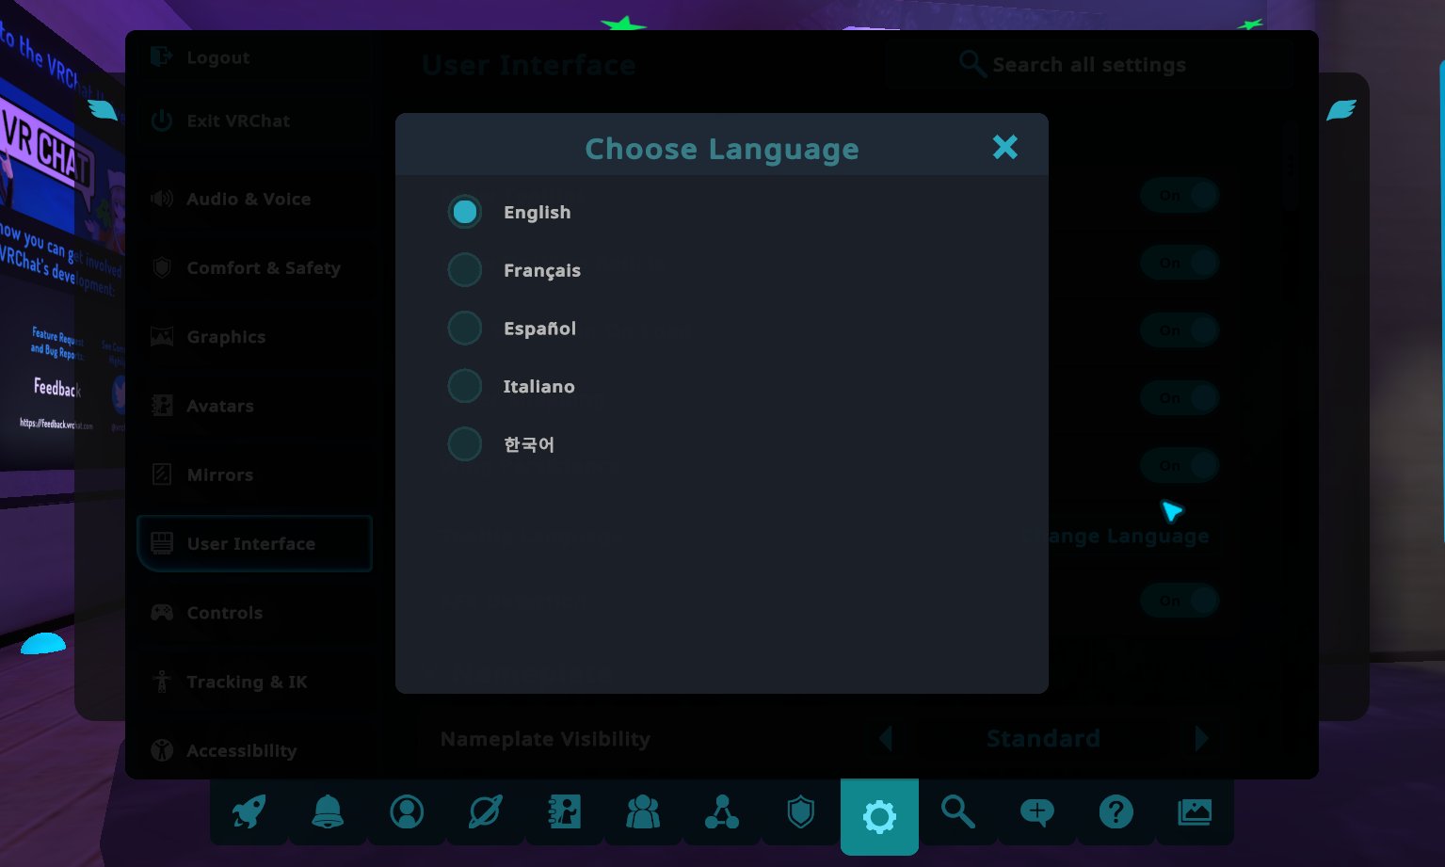Open the magnifier search icon in bottom bar
The height and width of the screenshot is (867, 1445).
click(x=958, y=811)
